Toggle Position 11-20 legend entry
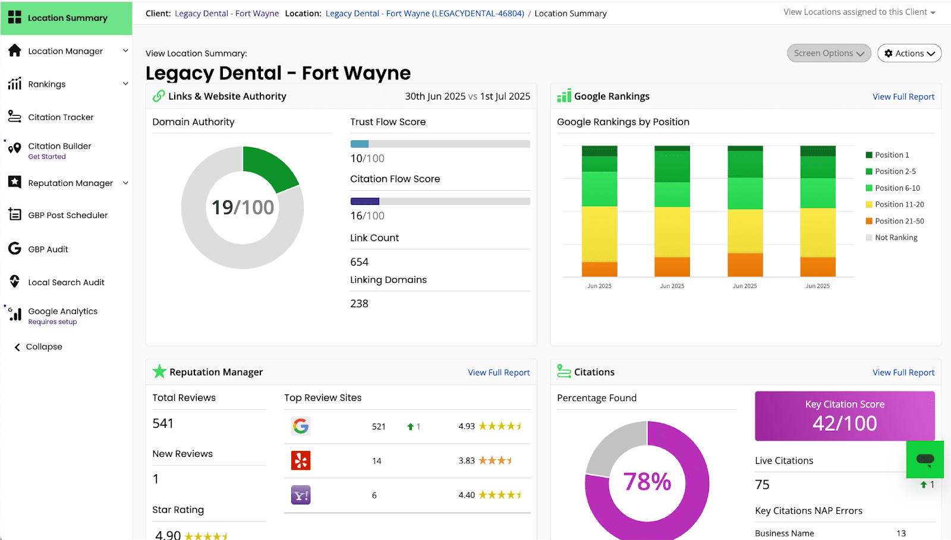Screen dimensions: 951x540 coord(895,204)
